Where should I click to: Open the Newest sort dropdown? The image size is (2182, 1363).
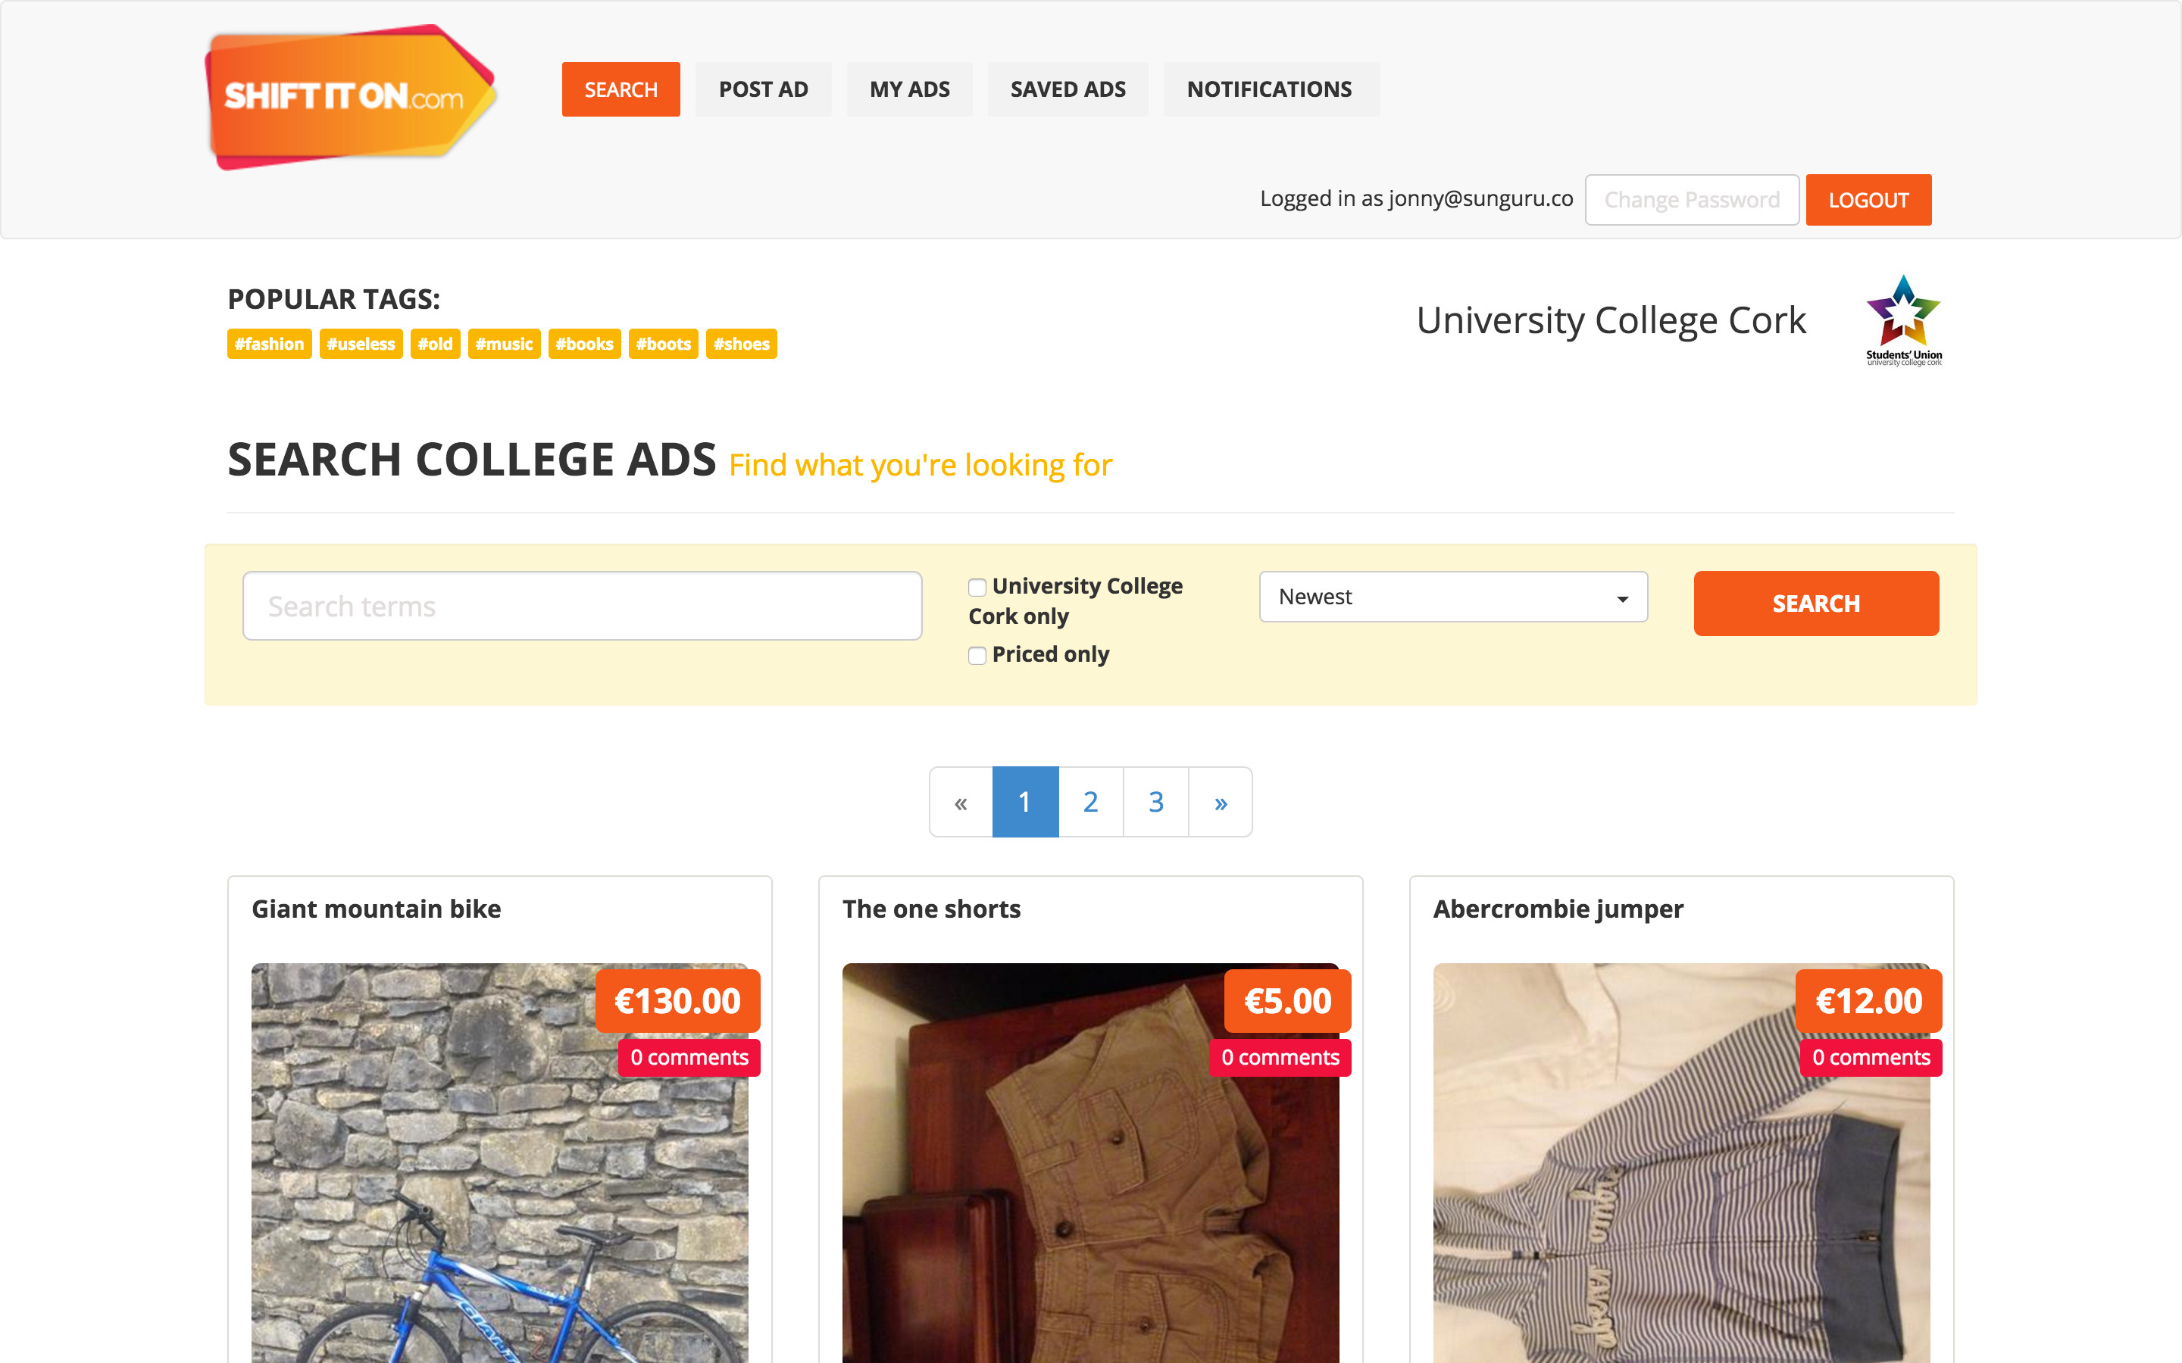point(1452,597)
